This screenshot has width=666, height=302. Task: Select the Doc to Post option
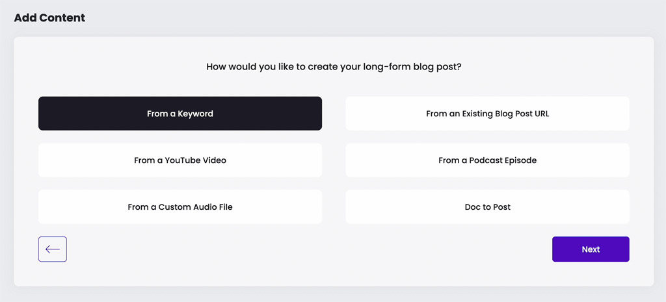point(487,207)
